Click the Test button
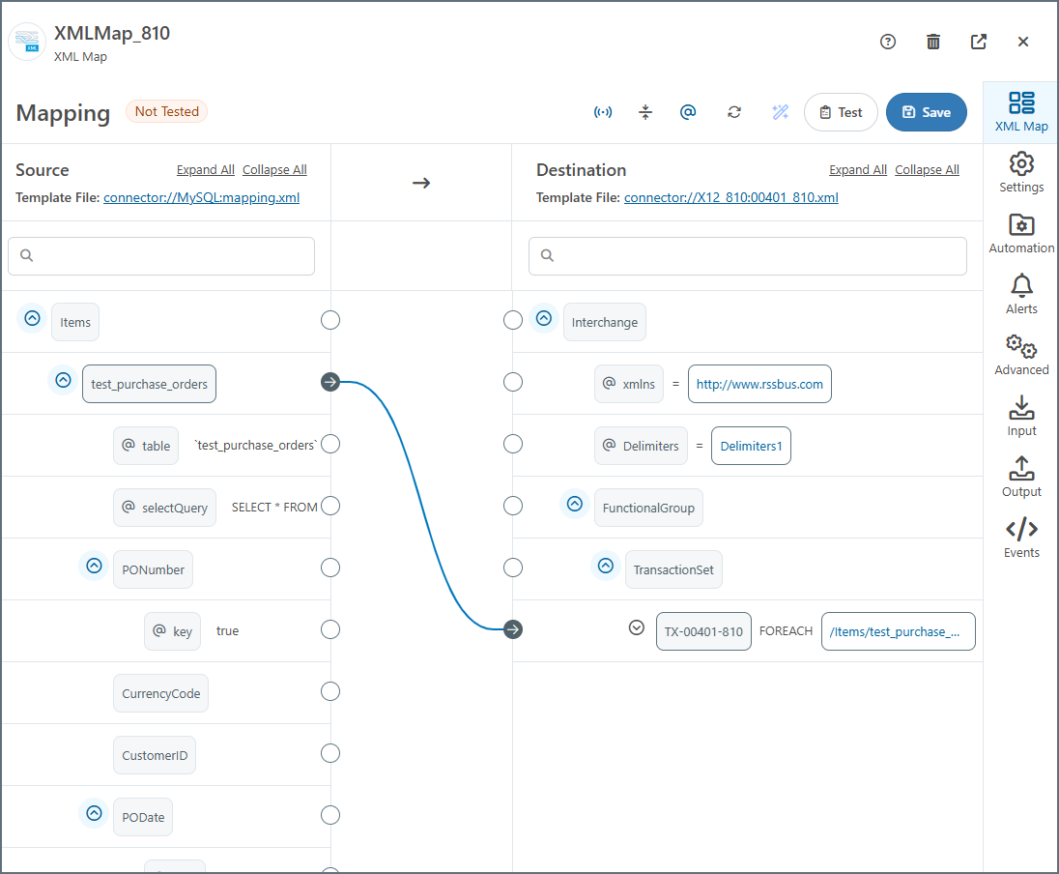The image size is (1059, 874). pos(841,112)
